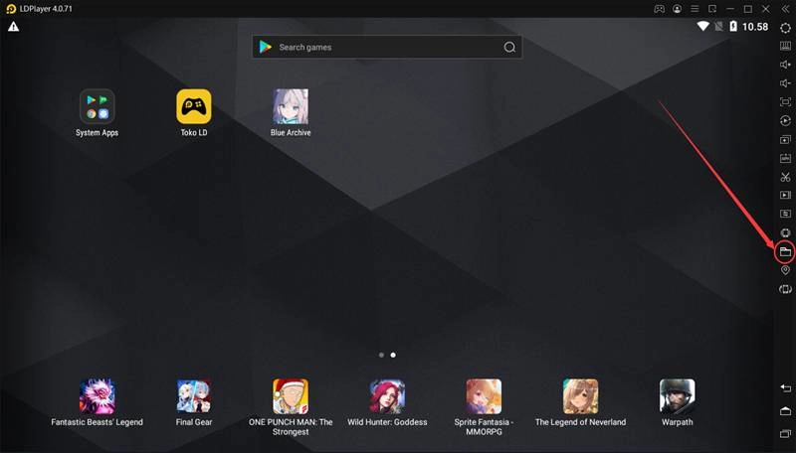The width and height of the screenshot is (796, 453).
Task: Click the shake device icon
Action: tap(785, 232)
